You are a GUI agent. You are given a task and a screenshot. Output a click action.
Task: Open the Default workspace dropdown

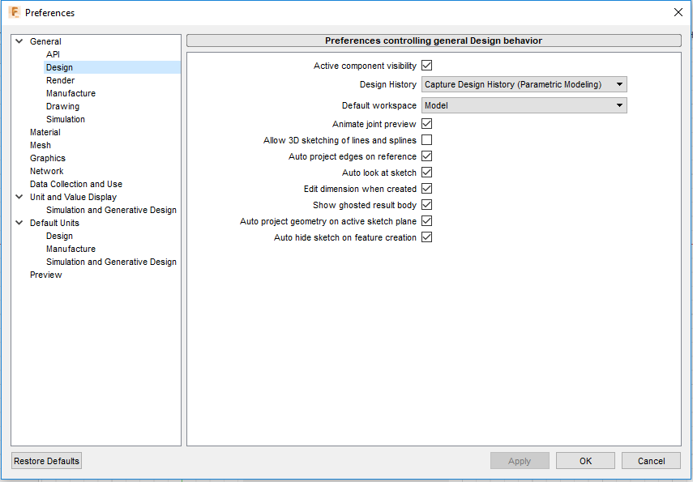tap(524, 105)
